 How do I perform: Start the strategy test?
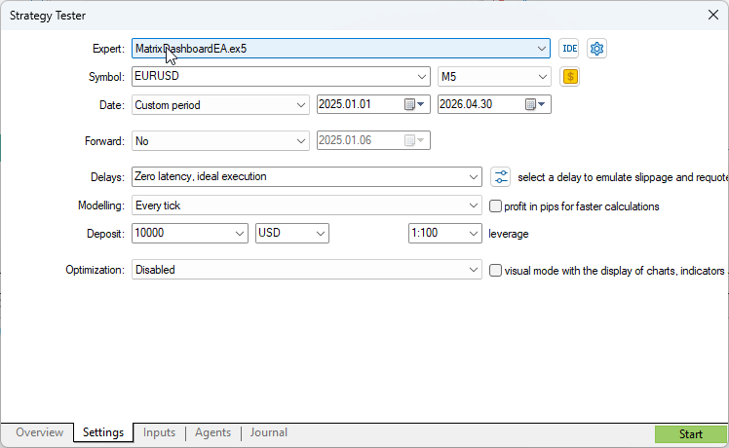click(x=690, y=434)
